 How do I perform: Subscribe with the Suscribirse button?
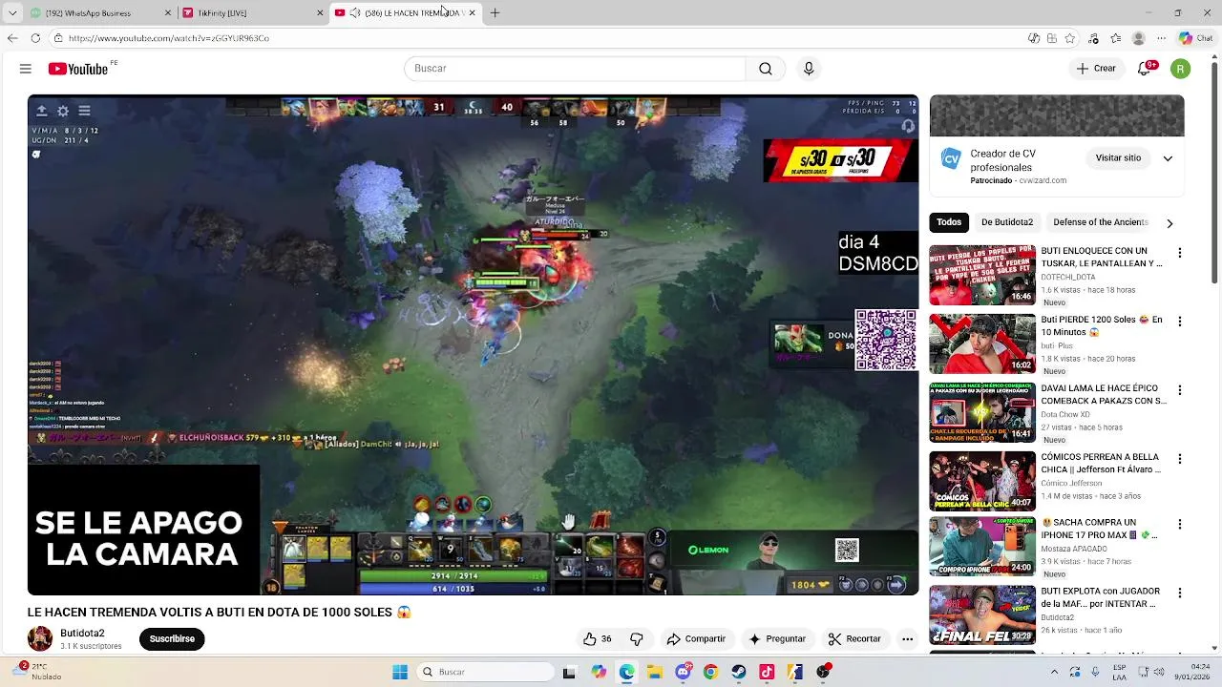tap(172, 639)
